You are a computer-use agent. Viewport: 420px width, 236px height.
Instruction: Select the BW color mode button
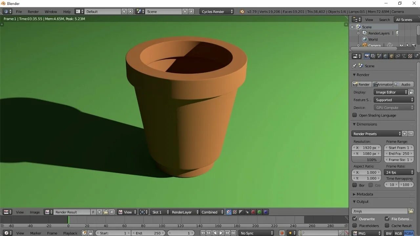pyautogui.click(x=389, y=233)
